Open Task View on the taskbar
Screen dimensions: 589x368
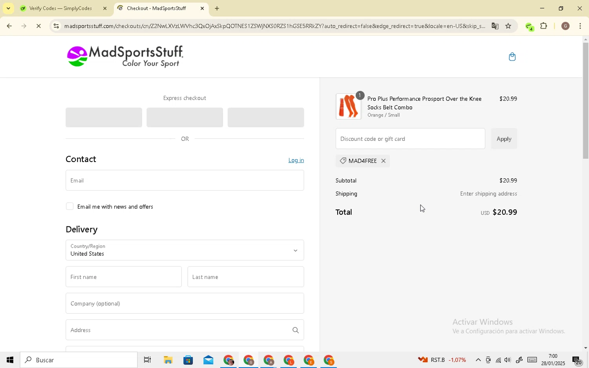point(148,360)
